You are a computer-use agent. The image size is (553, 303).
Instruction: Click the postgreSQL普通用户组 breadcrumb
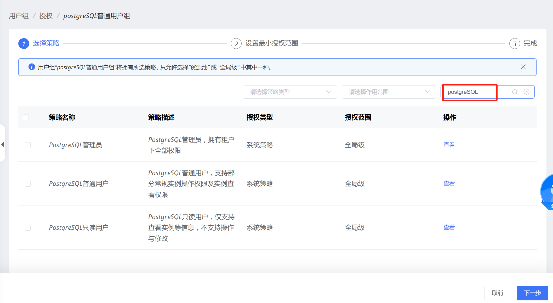click(97, 16)
